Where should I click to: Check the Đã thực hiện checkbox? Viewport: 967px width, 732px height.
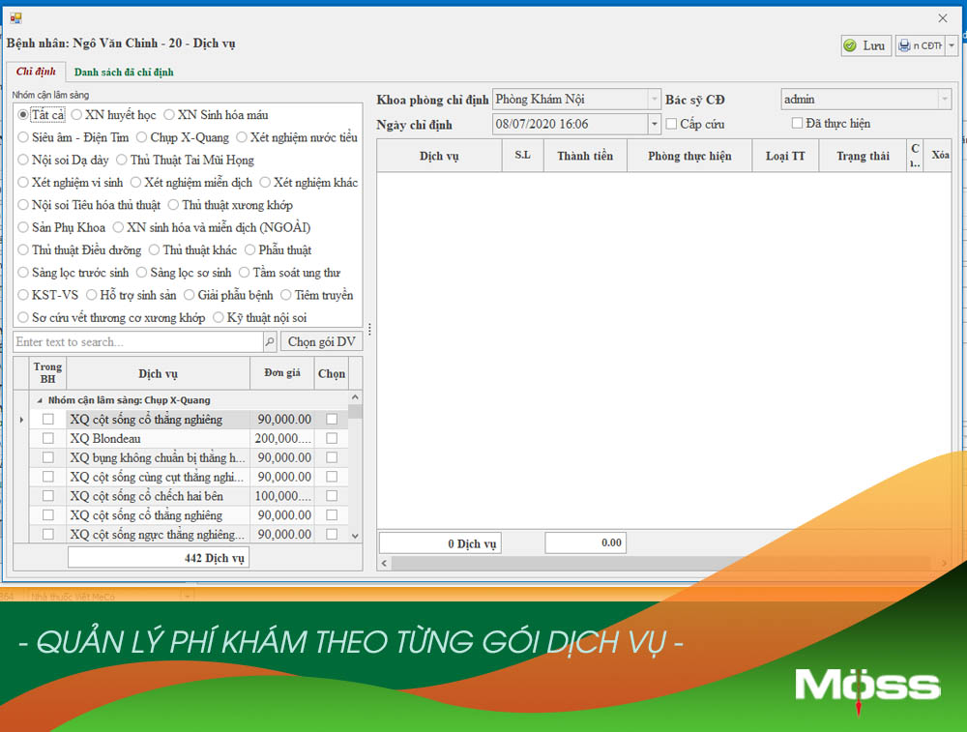798,123
